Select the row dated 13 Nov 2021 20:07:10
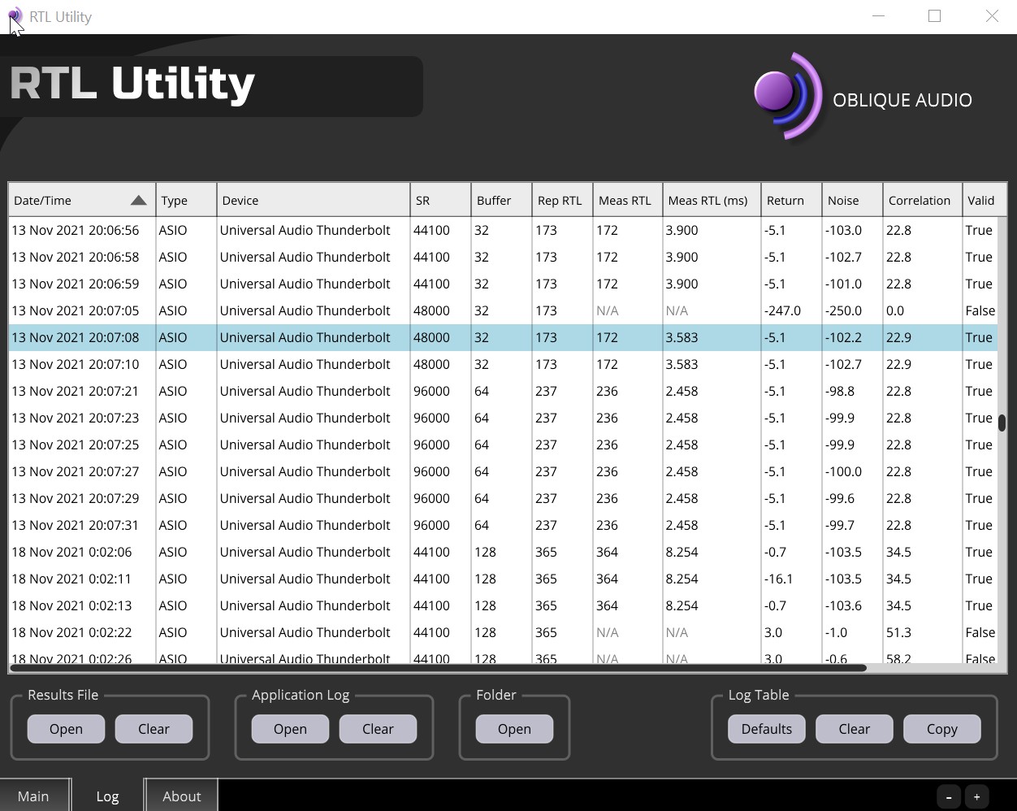The height and width of the screenshot is (811, 1017). (503, 364)
